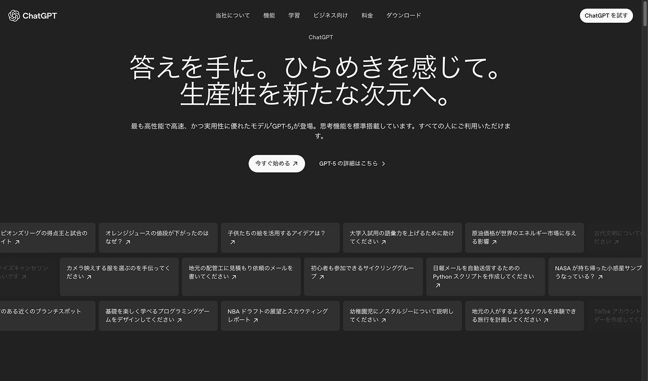
Task: Click arrow icon on 大学入試用 card
Action: click(384, 242)
